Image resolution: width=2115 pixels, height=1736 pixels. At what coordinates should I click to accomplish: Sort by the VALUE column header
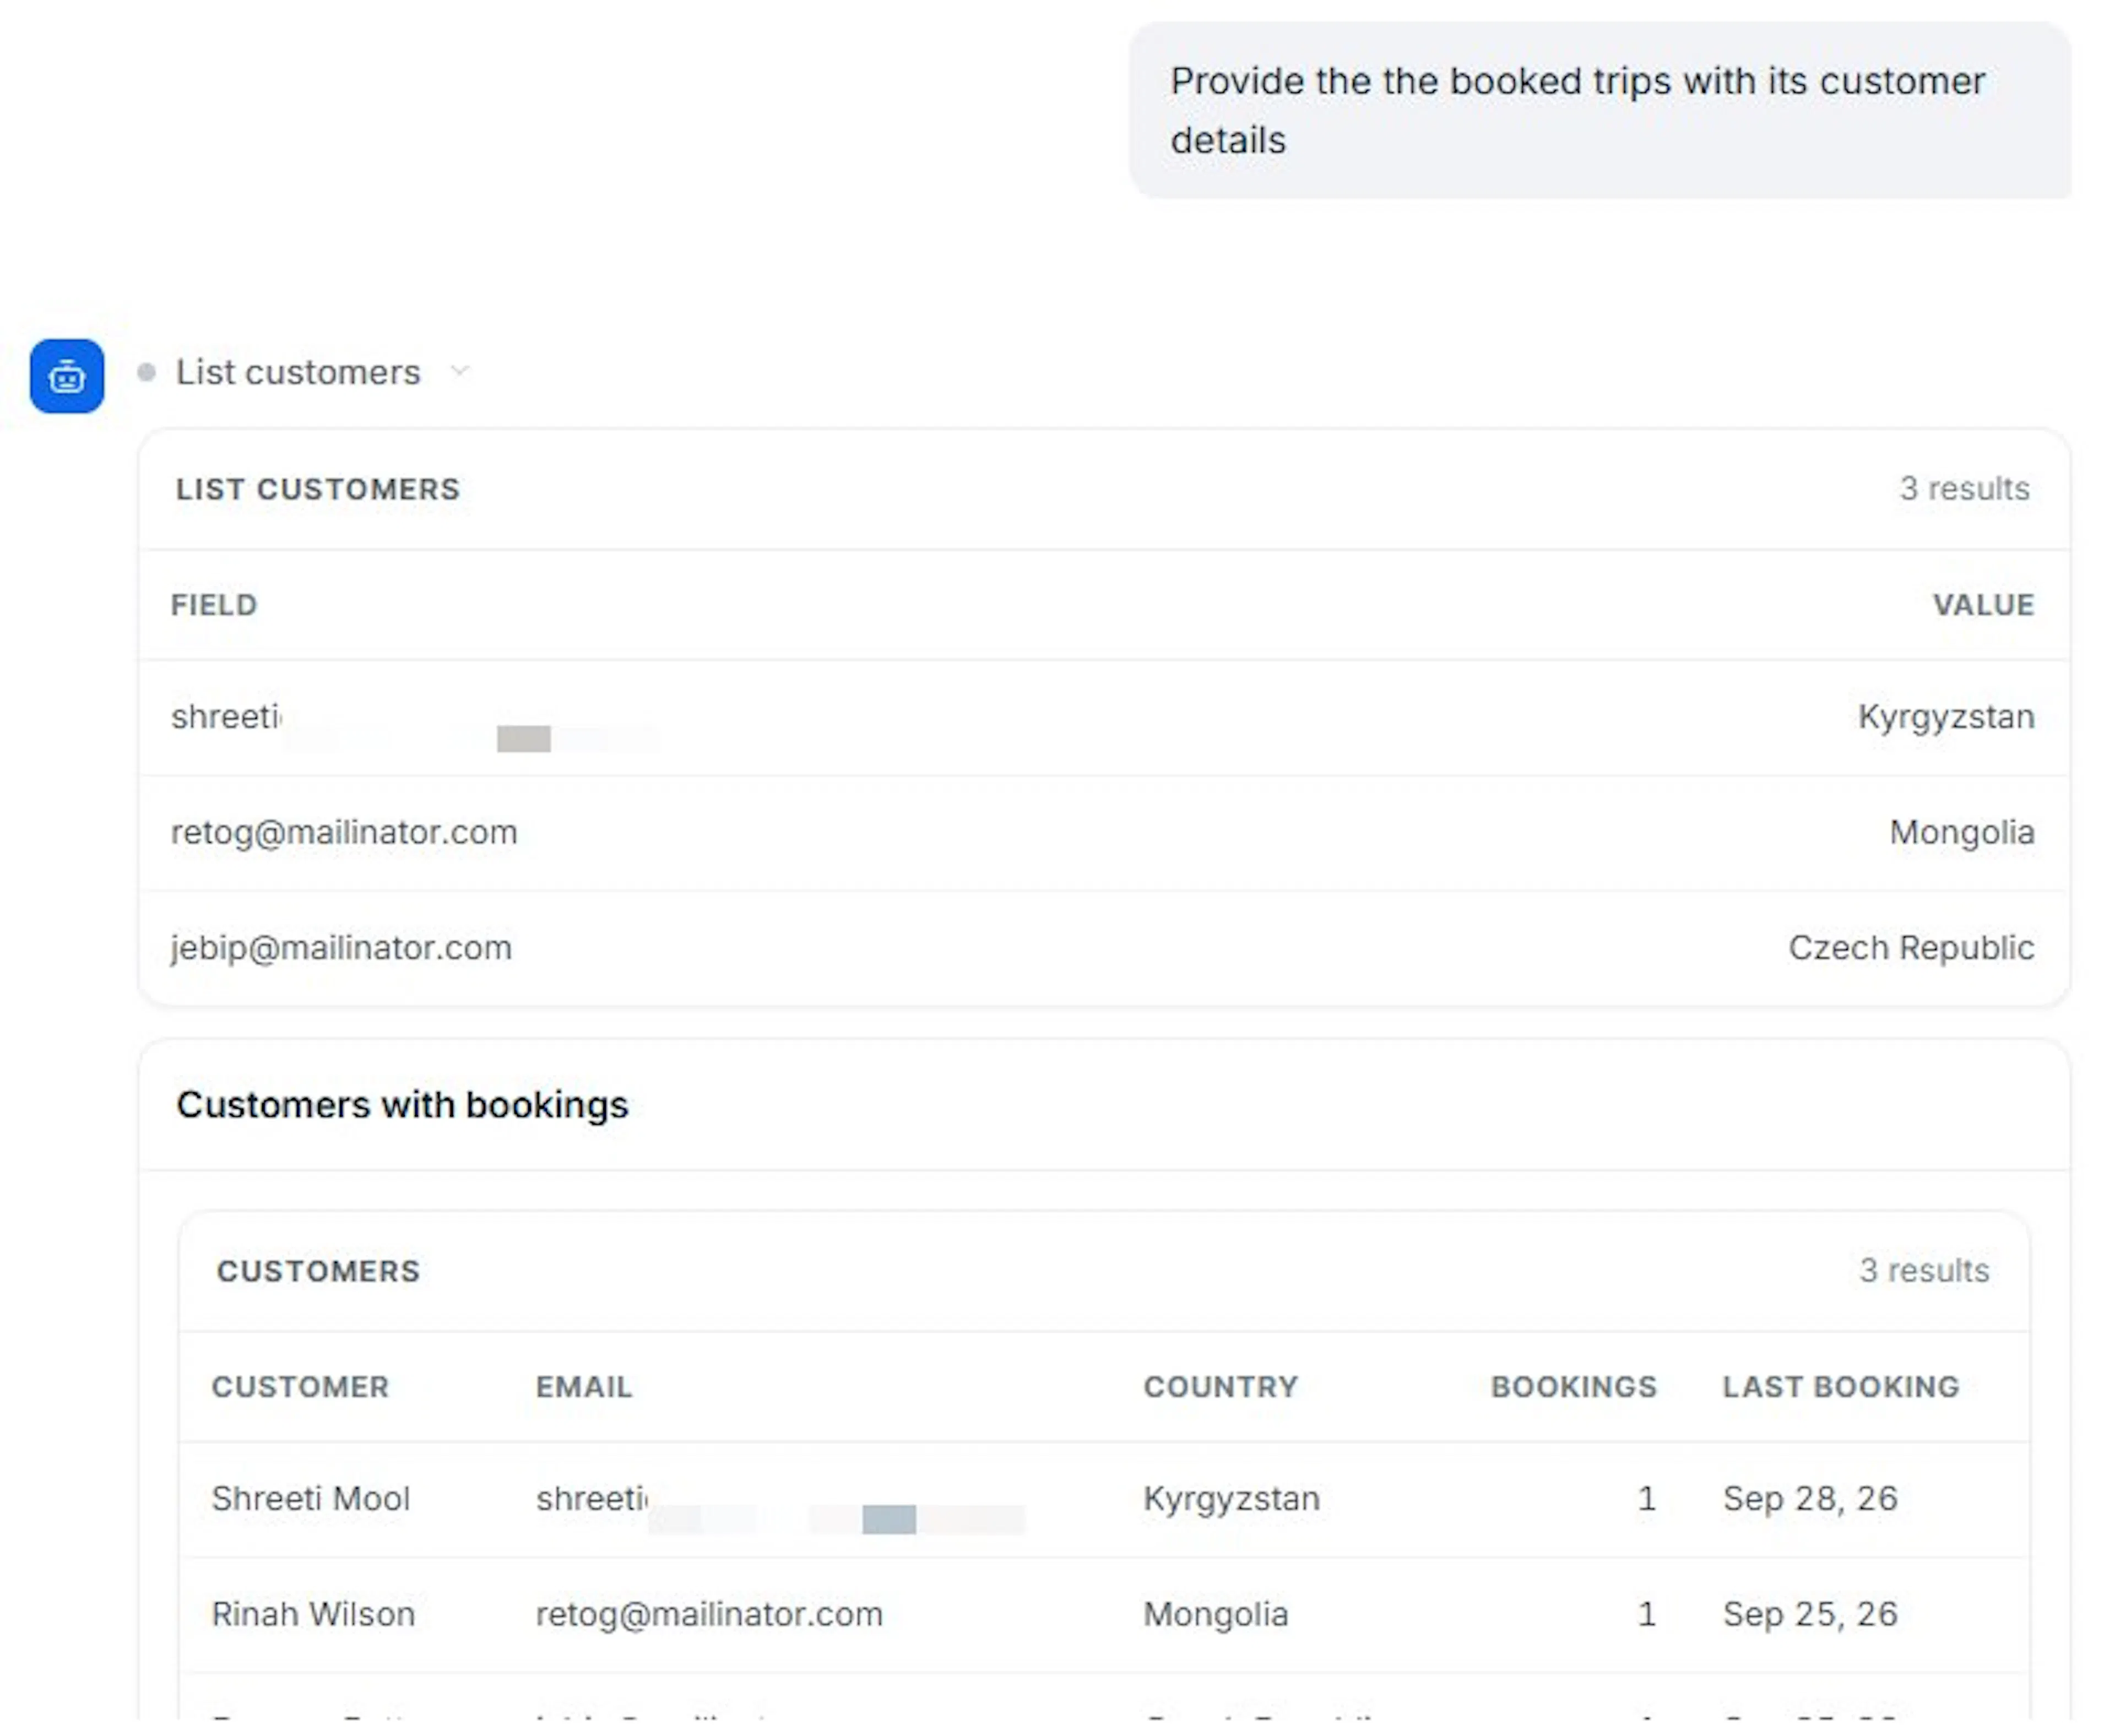[x=1983, y=605]
